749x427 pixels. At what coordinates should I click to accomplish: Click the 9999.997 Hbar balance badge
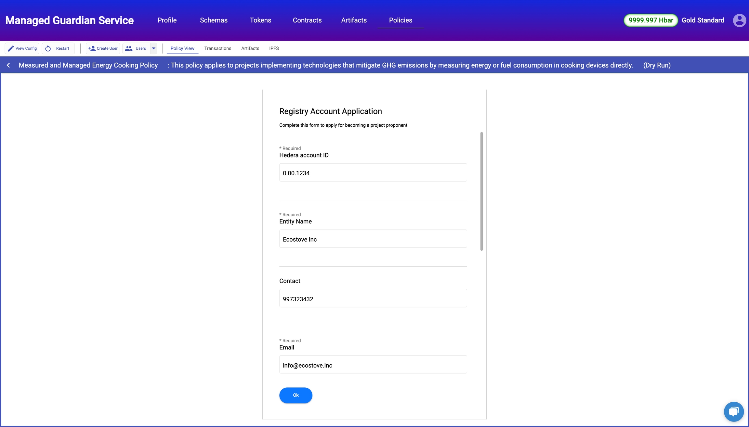click(650, 20)
